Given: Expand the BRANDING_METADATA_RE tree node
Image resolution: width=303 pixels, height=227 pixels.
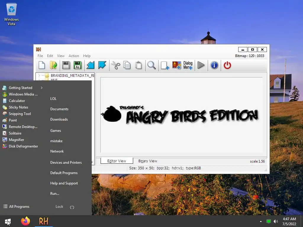Looking at the screenshot, I should 39,75.
